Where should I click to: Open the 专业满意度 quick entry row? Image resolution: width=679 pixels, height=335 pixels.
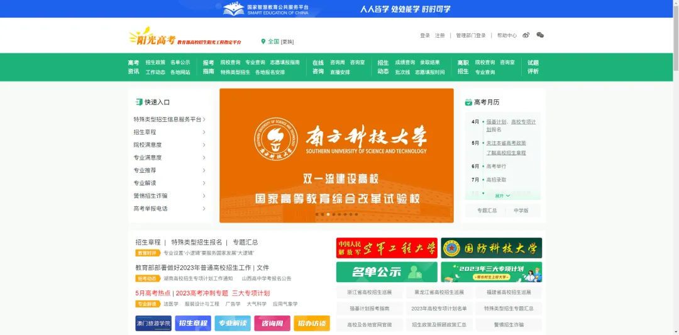(170, 158)
